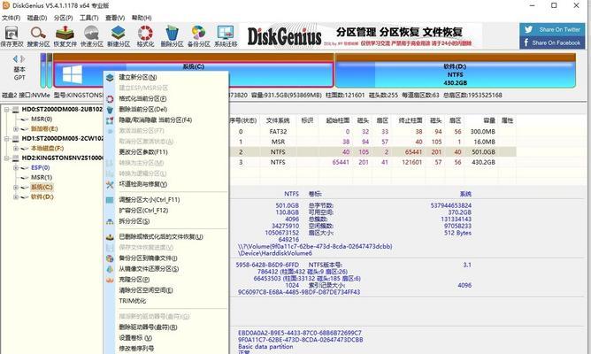Click the Windows logo on the C partition bar
This screenshot has width=591, height=354.
(x=72, y=74)
